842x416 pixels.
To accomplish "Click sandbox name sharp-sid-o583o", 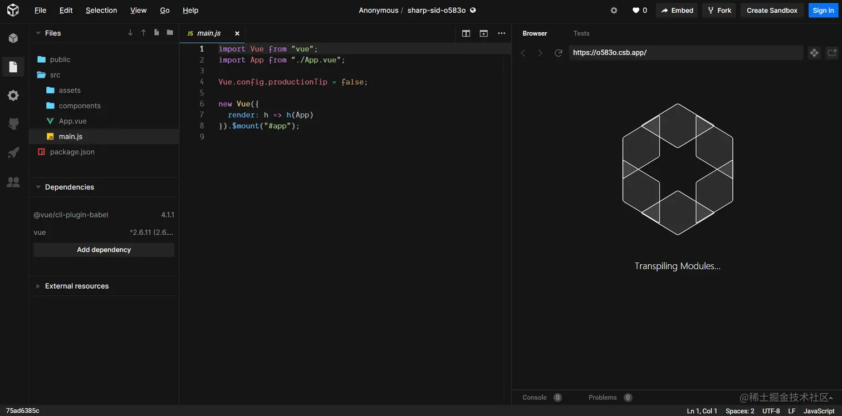I will pyautogui.click(x=436, y=10).
